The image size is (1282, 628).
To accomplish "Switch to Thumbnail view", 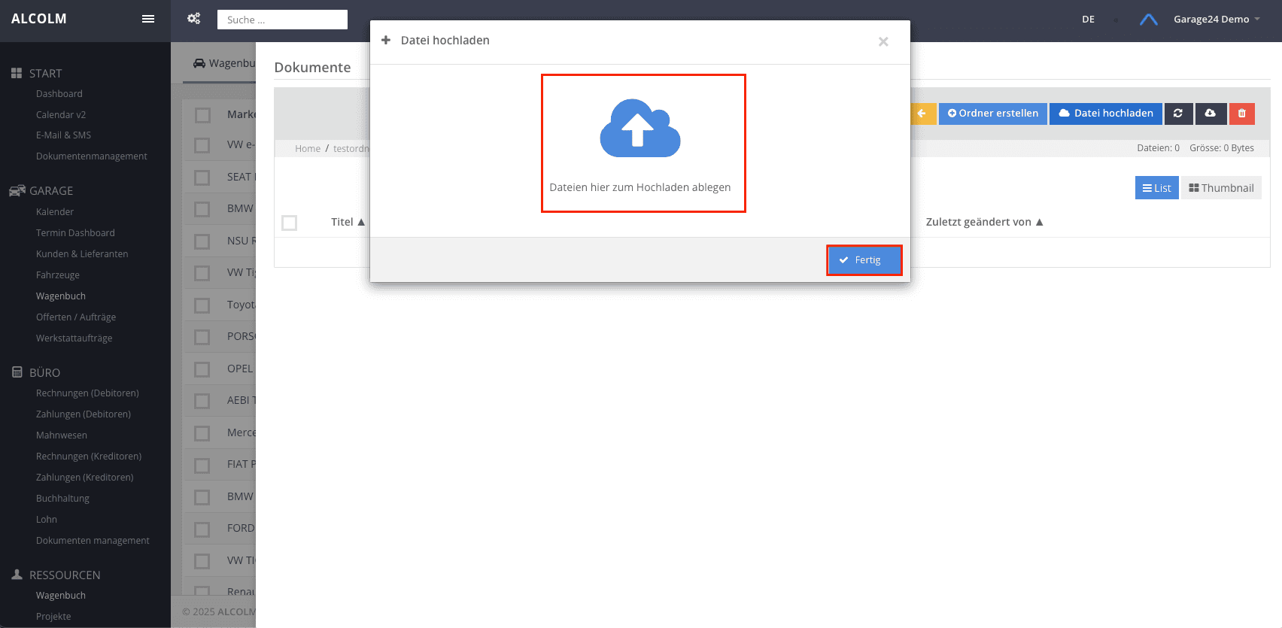I will coord(1221,188).
